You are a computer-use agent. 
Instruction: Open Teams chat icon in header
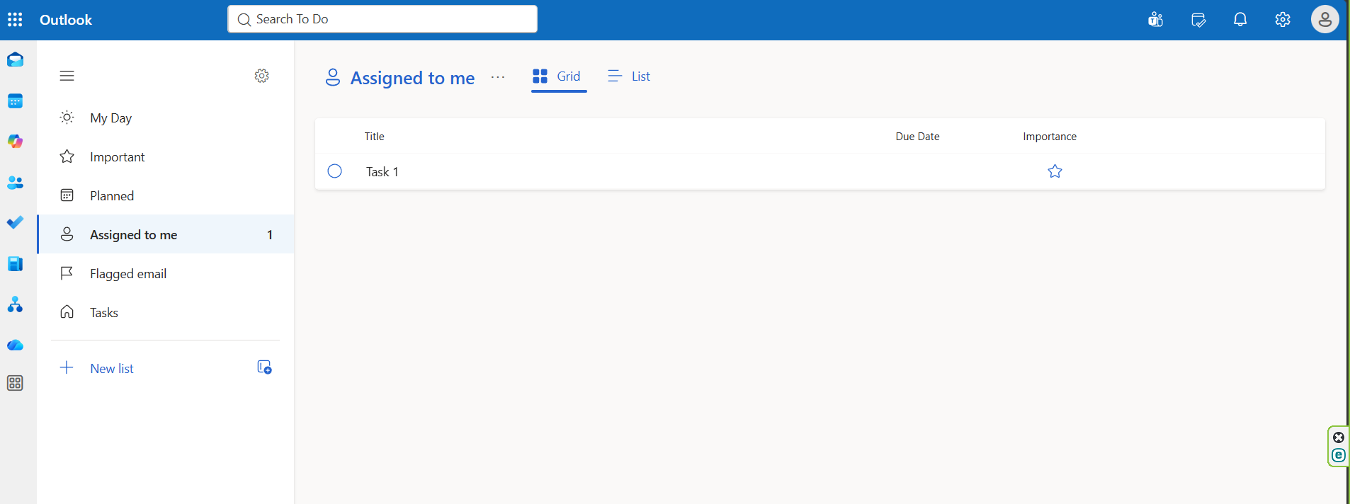click(x=1156, y=20)
